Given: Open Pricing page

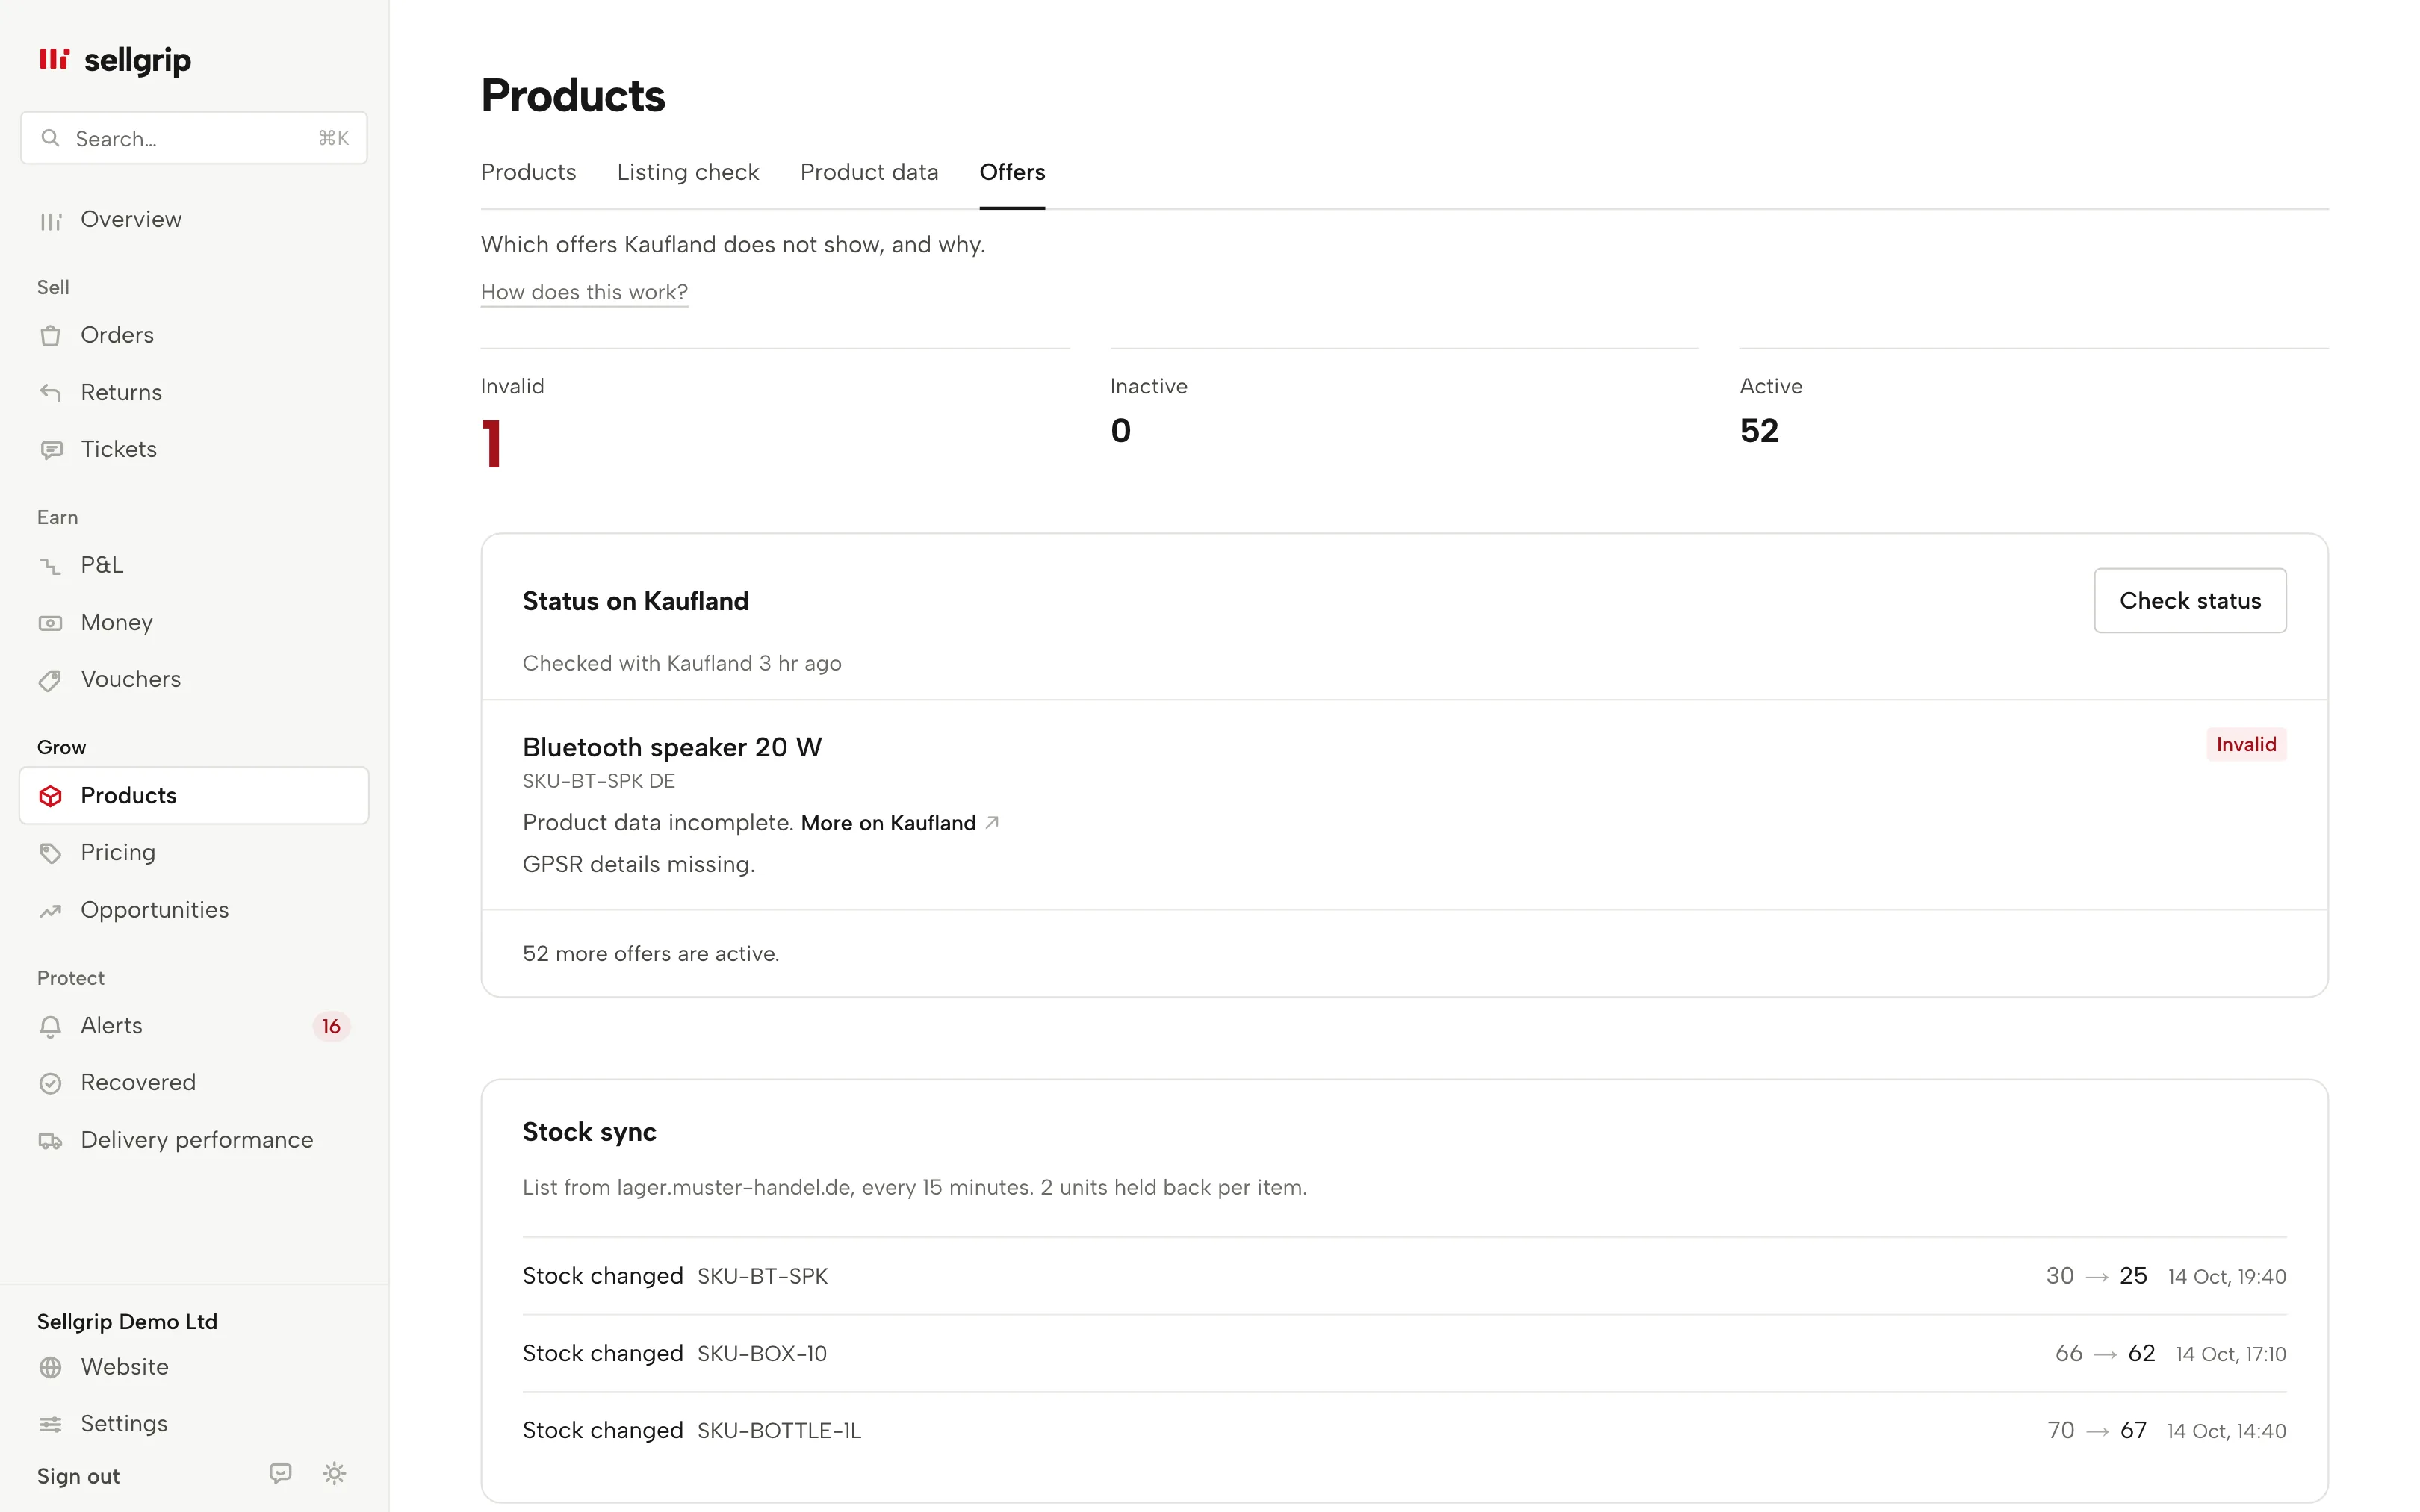Looking at the screenshot, I should click(x=194, y=852).
